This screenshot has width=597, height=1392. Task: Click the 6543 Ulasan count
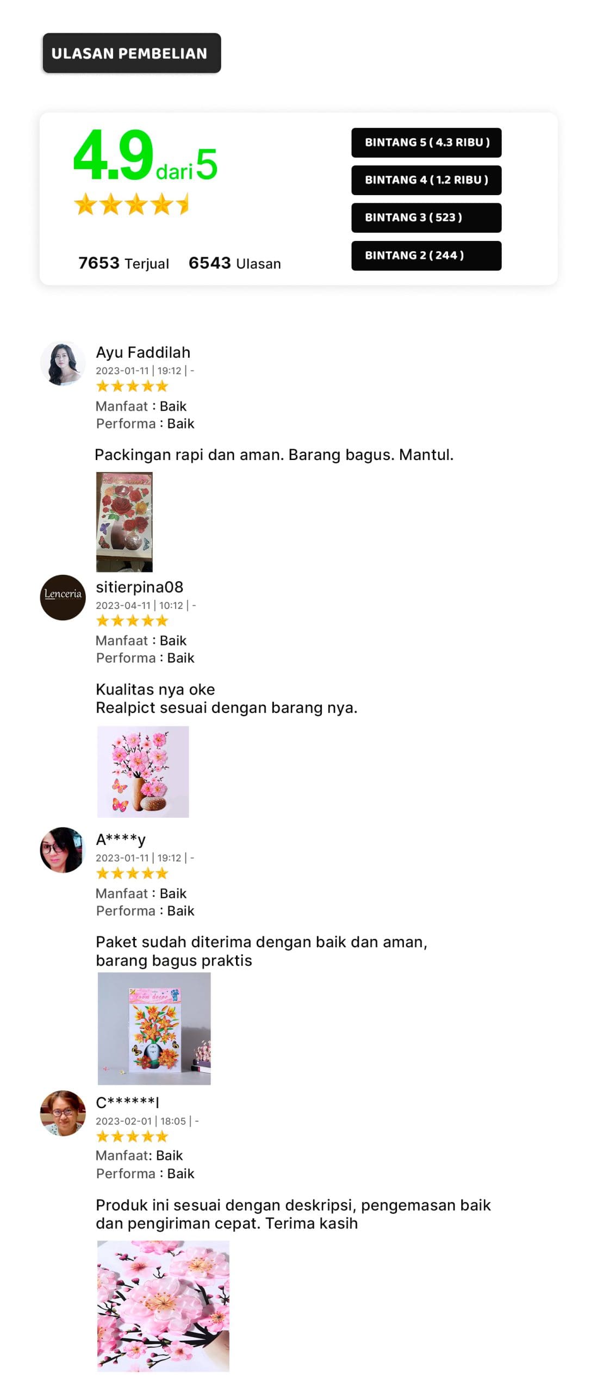click(235, 263)
